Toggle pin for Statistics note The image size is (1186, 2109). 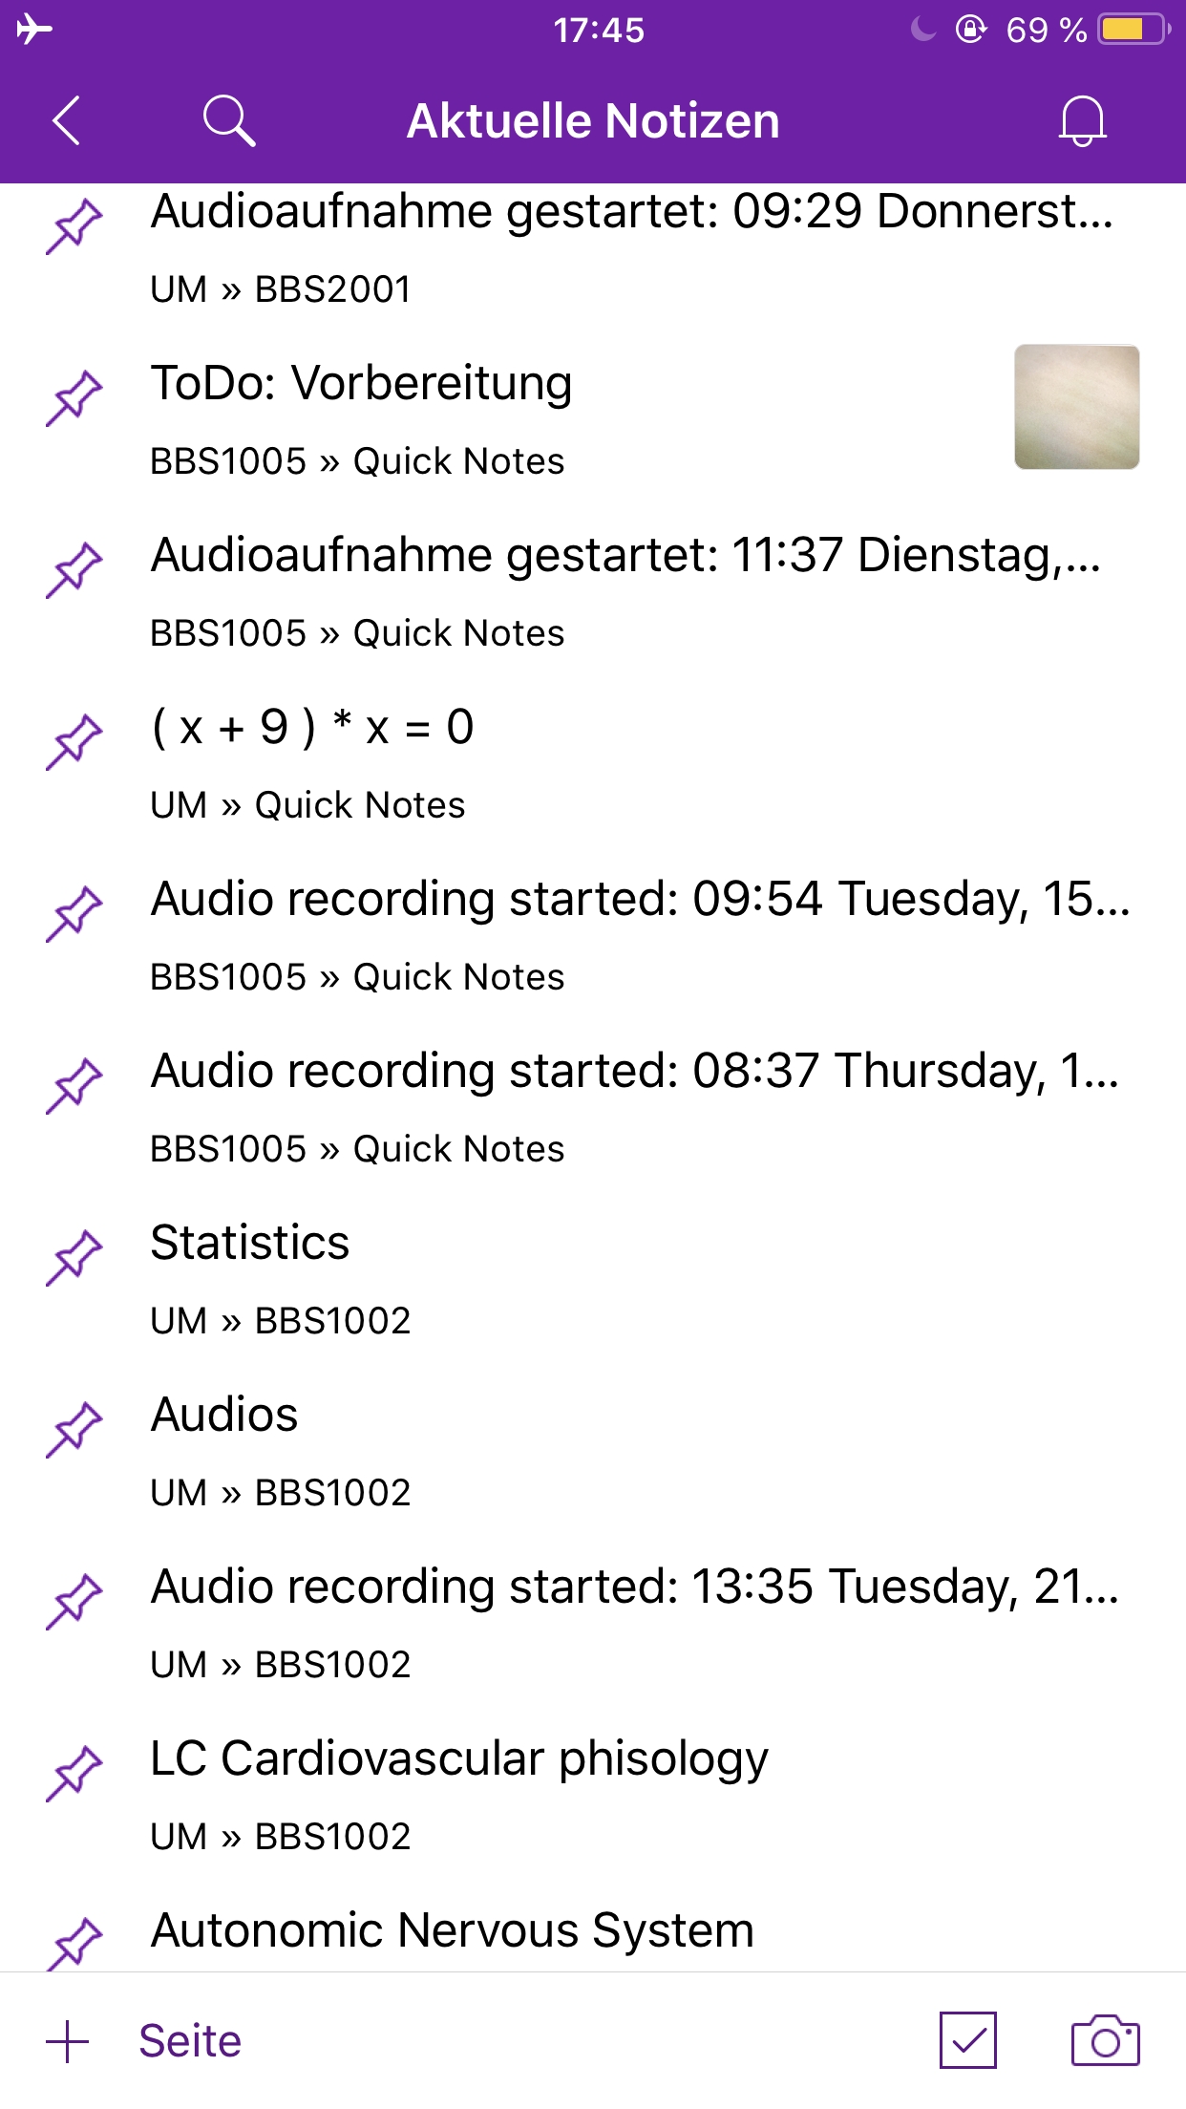pos(74,1258)
